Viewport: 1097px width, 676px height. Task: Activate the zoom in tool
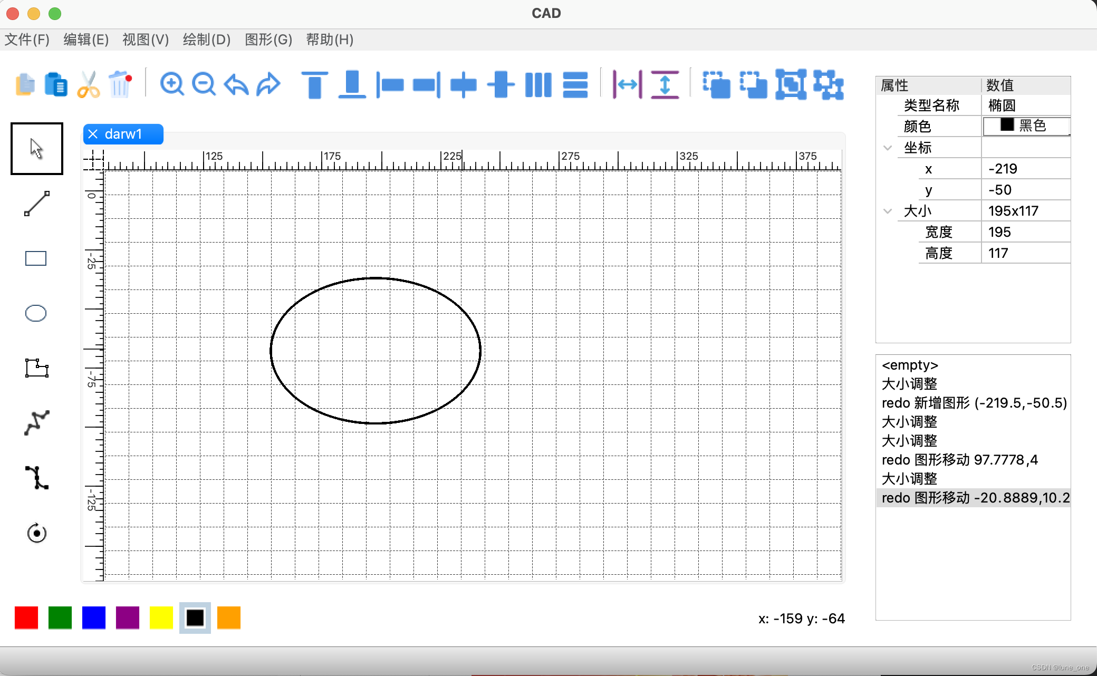pyautogui.click(x=172, y=84)
